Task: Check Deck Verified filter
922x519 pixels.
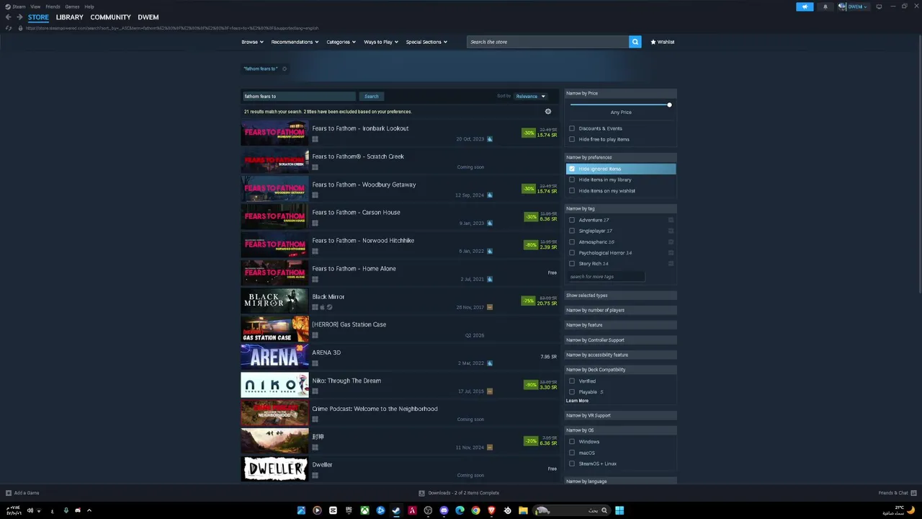Action: click(x=572, y=381)
